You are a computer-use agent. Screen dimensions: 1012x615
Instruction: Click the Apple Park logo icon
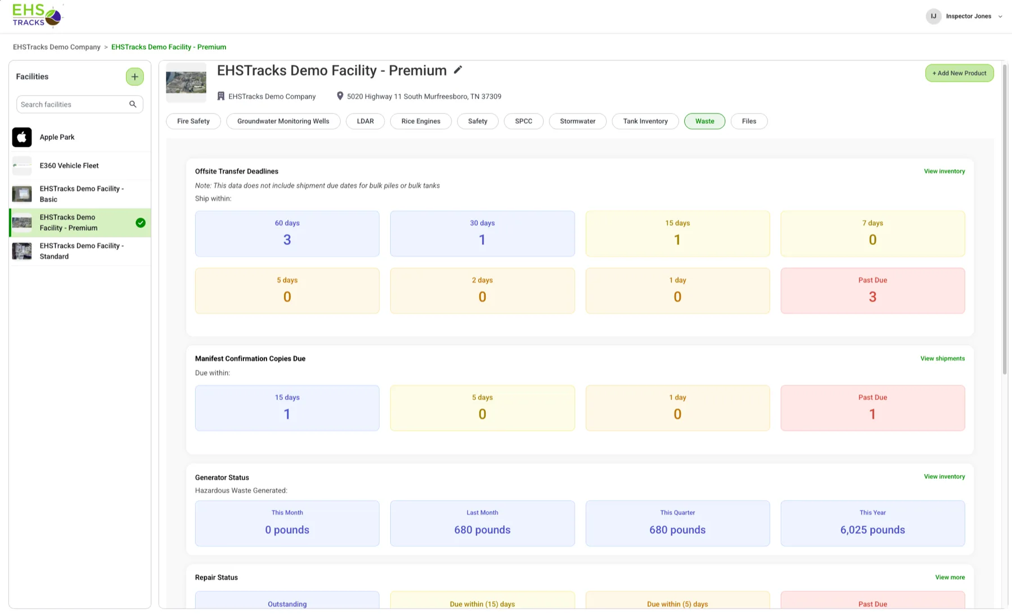tap(22, 137)
